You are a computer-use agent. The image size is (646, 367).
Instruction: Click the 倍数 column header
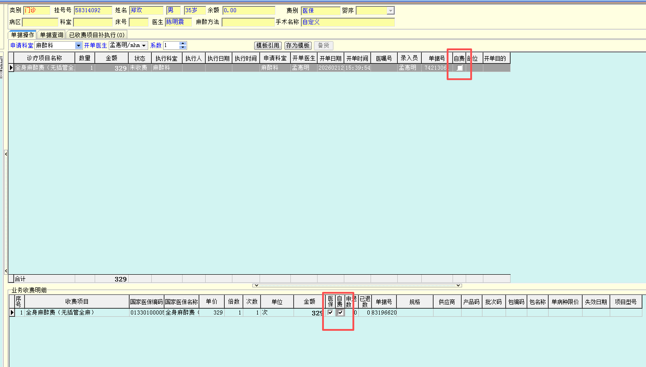(x=234, y=302)
